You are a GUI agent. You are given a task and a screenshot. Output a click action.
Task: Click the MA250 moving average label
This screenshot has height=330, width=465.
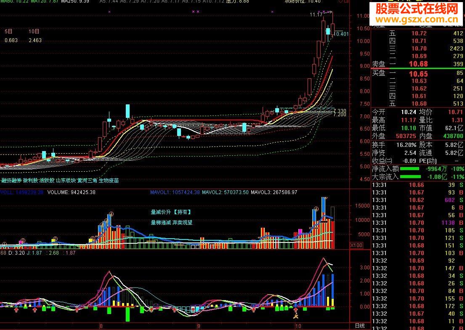pyautogui.click(x=75, y=2)
